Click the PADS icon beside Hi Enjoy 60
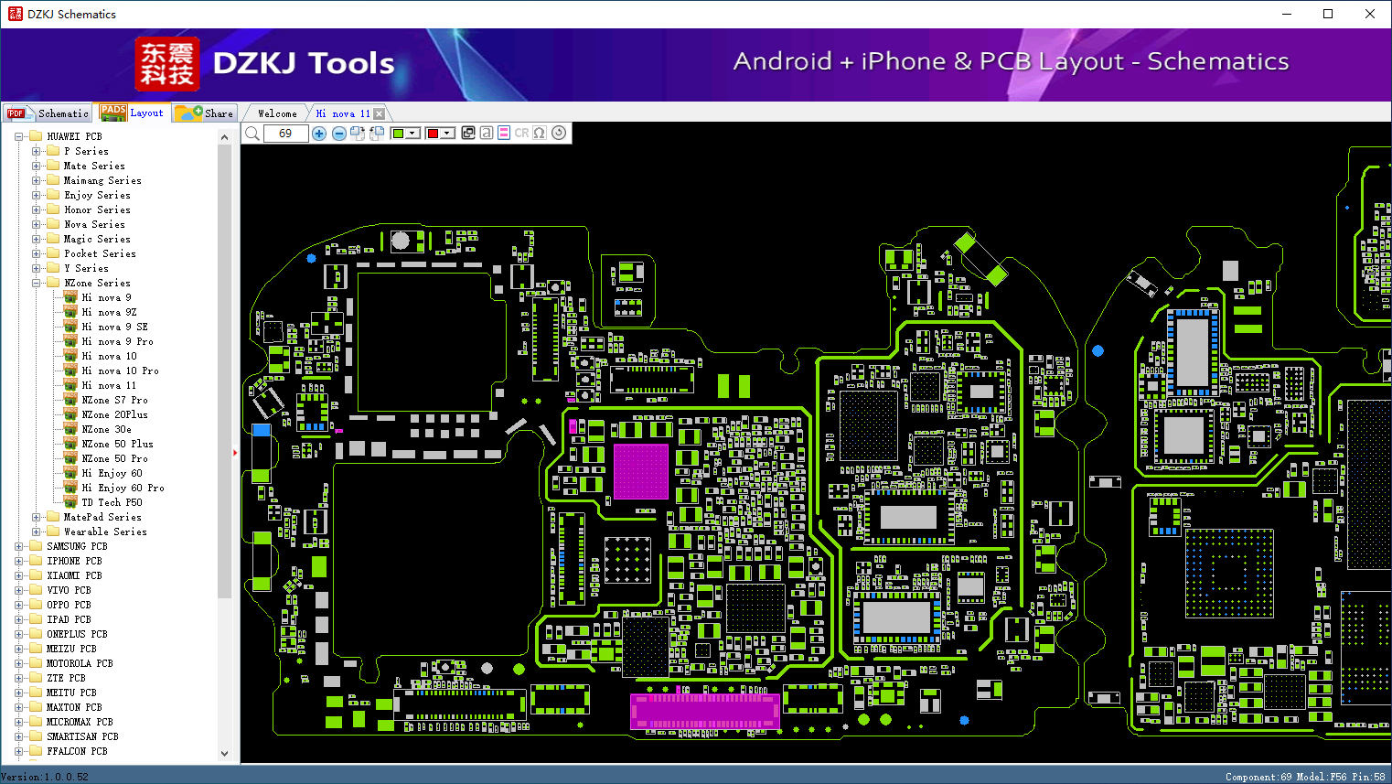This screenshot has width=1392, height=784. (70, 473)
